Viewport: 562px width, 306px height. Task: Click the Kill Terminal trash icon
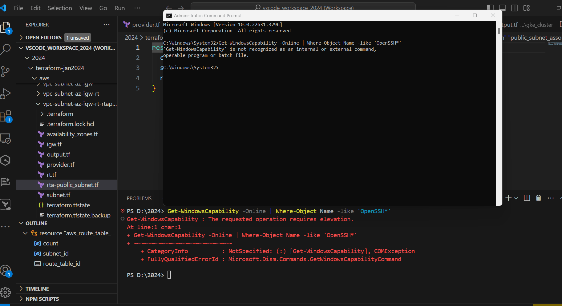tap(538, 198)
